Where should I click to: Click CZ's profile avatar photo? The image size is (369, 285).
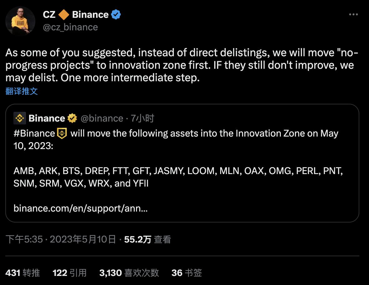point(20,21)
